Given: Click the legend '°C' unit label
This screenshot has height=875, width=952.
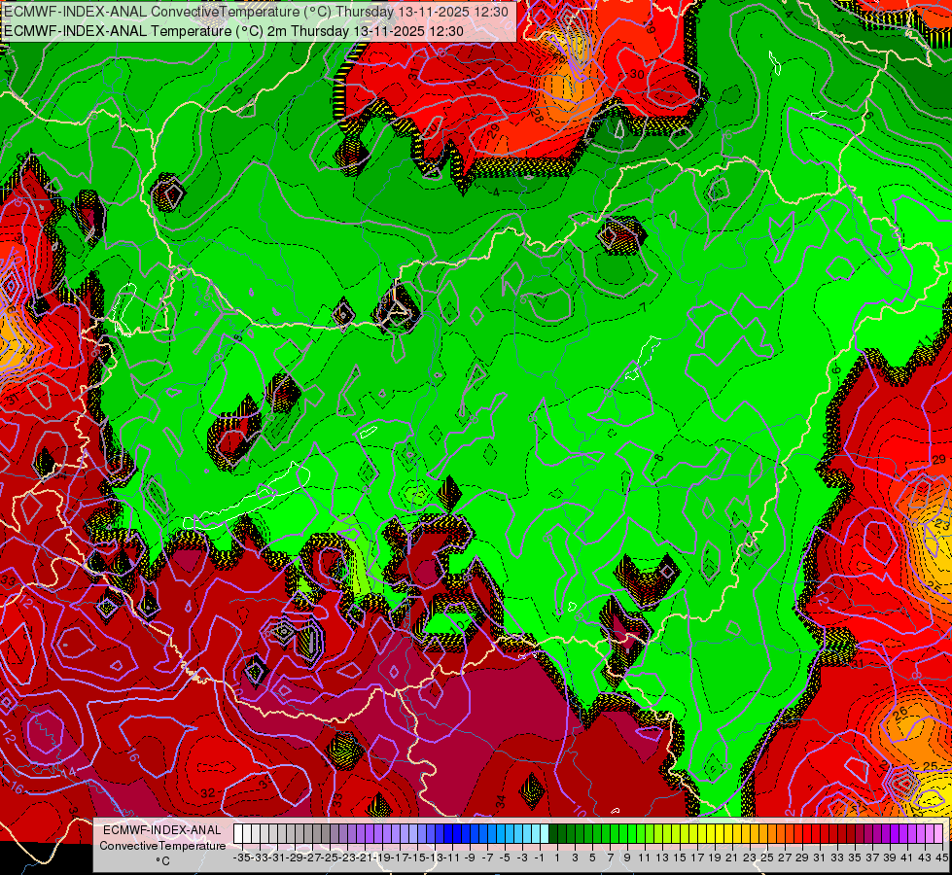Looking at the screenshot, I should click(162, 860).
